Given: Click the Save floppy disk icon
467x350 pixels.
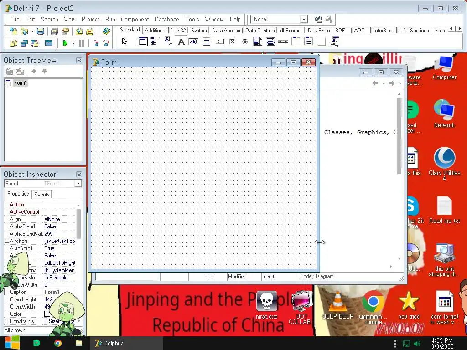Looking at the screenshot, I should tap(41, 31).
